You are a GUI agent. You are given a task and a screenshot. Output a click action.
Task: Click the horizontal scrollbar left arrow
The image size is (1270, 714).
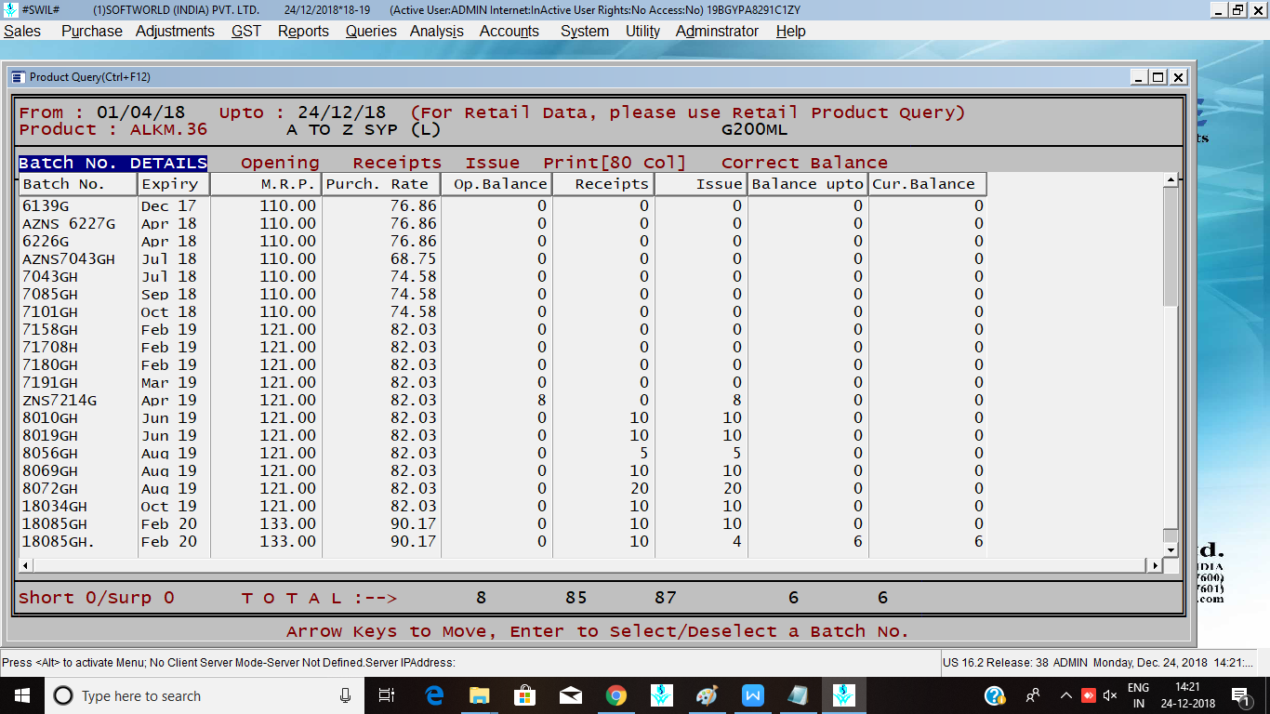tap(26, 565)
